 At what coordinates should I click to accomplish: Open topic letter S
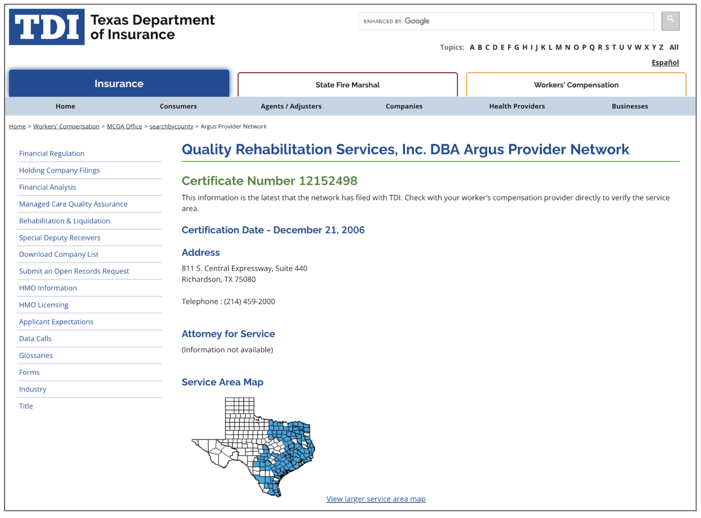pyautogui.click(x=607, y=47)
